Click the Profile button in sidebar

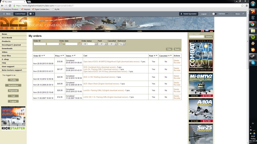(13, 80)
